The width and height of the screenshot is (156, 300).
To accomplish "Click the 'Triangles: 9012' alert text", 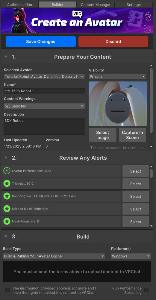I will [x=23, y=183].
